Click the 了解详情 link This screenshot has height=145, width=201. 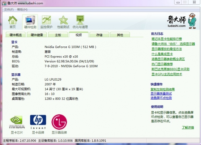click(x=188, y=127)
